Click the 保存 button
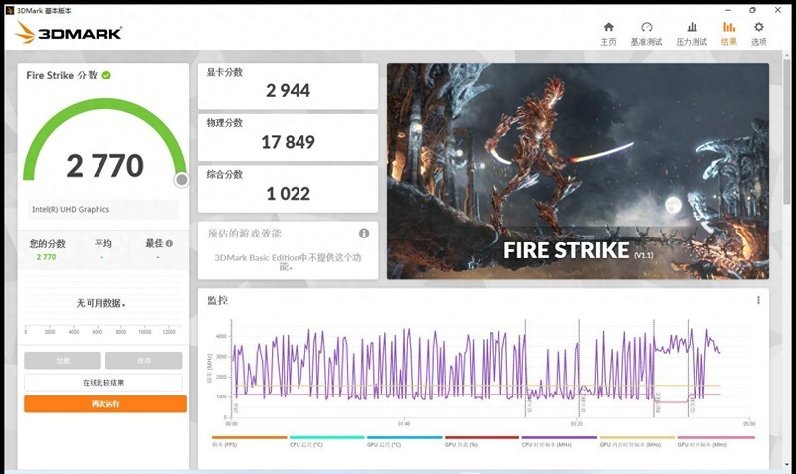Image resolution: width=796 pixels, height=474 pixels. pyautogui.click(x=143, y=361)
